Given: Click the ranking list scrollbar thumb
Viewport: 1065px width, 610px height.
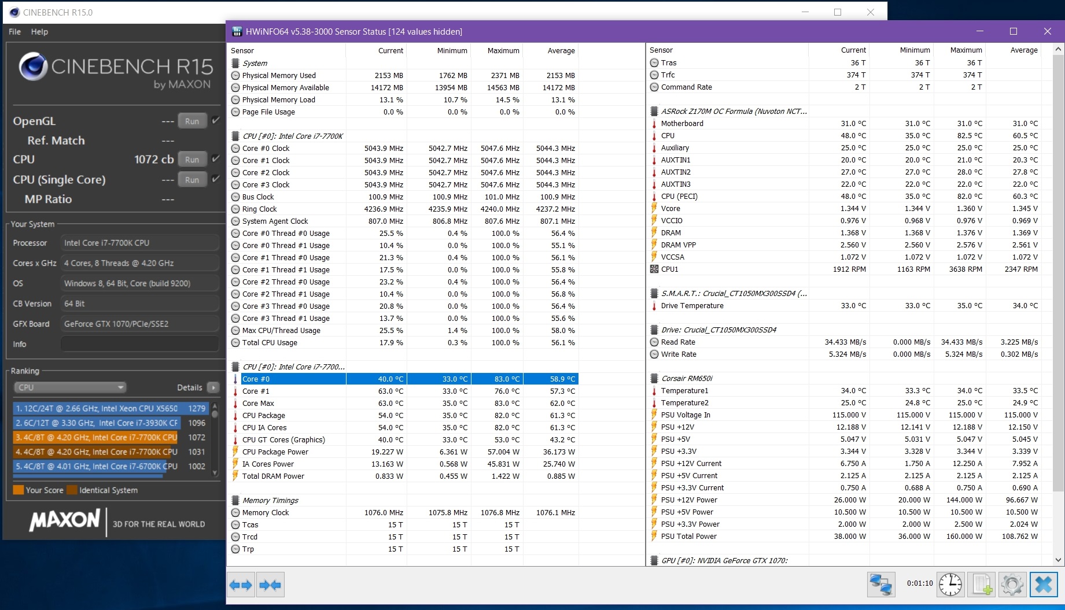Looking at the screenshot, I should [215, 414].
